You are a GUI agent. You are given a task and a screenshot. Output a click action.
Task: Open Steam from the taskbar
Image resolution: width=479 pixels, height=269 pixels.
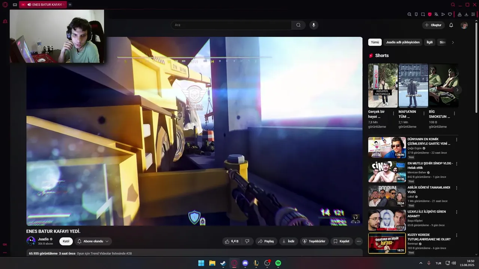(x=223, y=263)
